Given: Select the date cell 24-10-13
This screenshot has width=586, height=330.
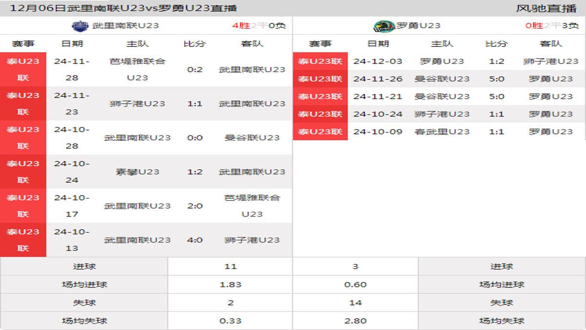Looking at the screenshot, I should coord(72,240).
